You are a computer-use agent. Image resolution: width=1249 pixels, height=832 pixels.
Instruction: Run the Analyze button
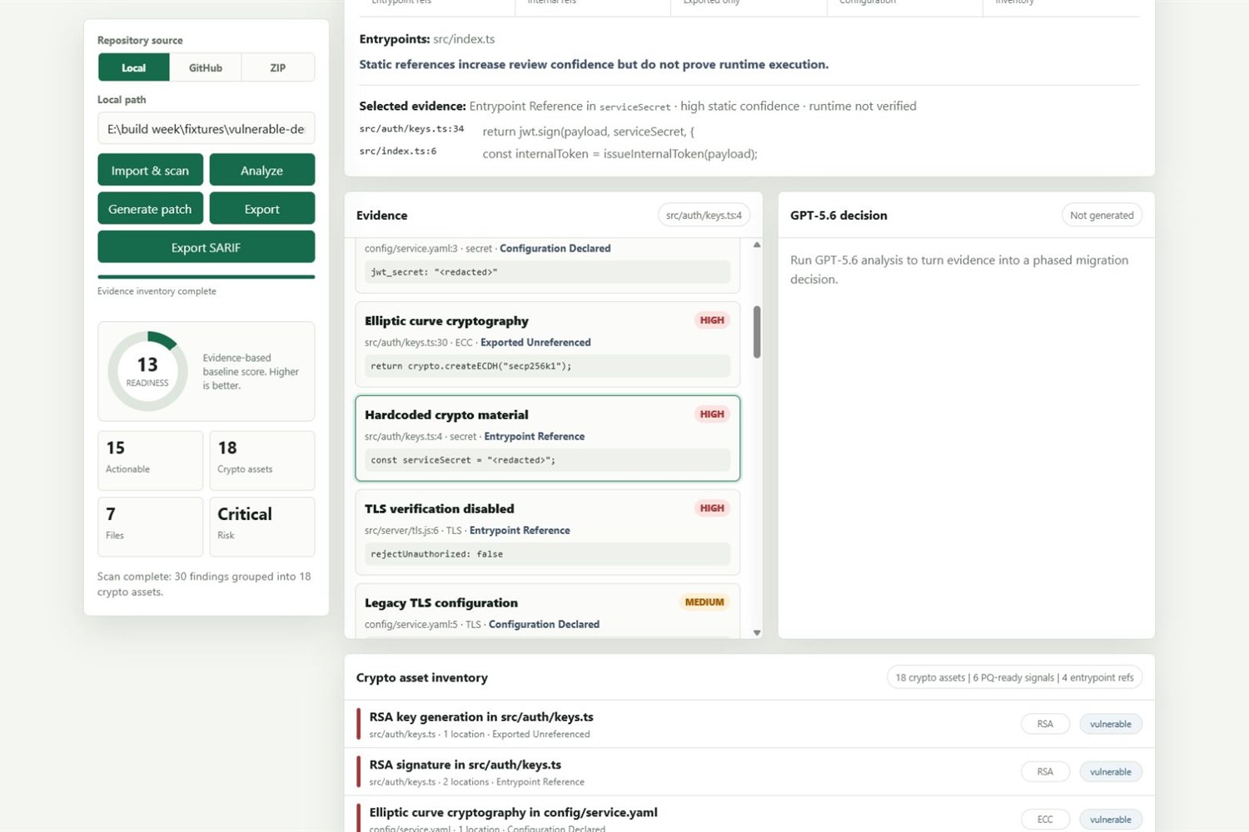(x=261, y=170)
